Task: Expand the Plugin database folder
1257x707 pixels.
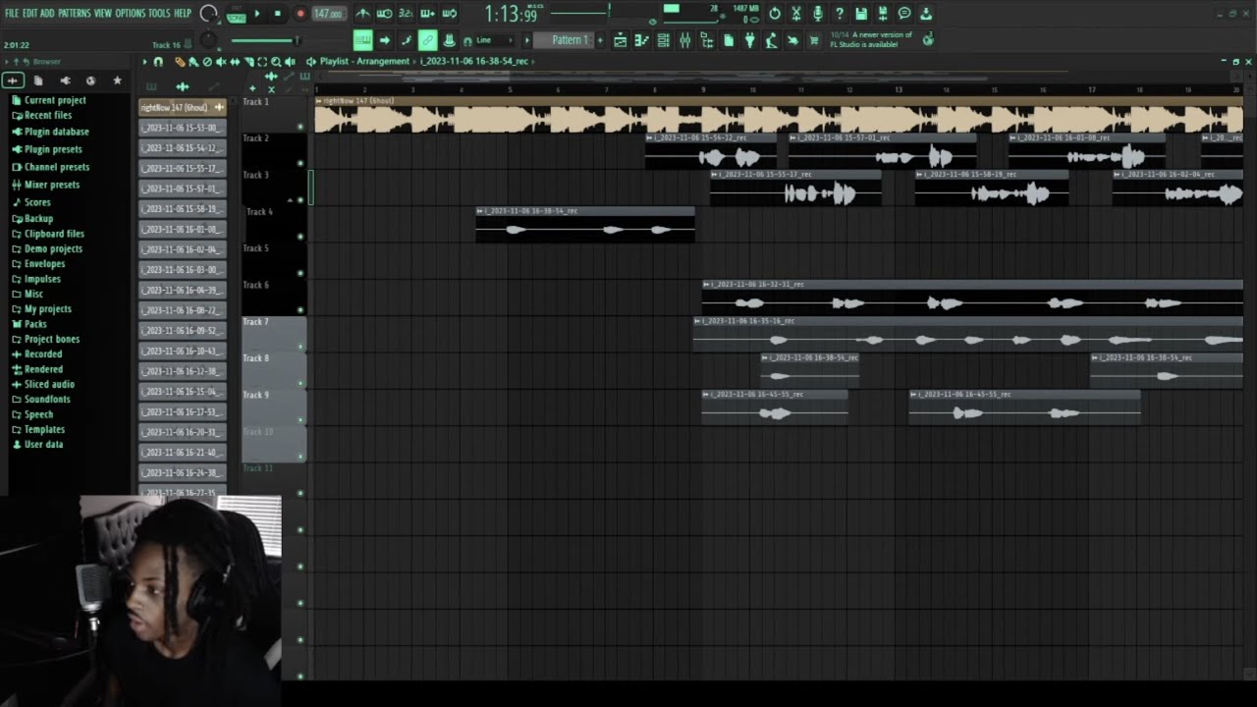Action: 49,132
